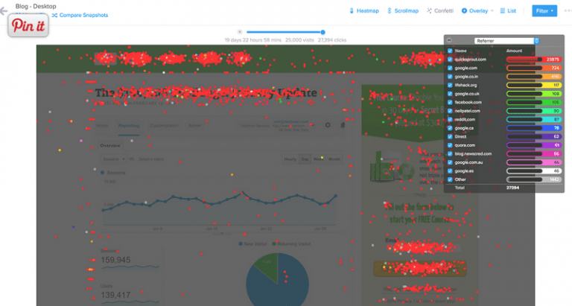Switch to Heatmap view
The image size is (572, 306).
(363, 11)
